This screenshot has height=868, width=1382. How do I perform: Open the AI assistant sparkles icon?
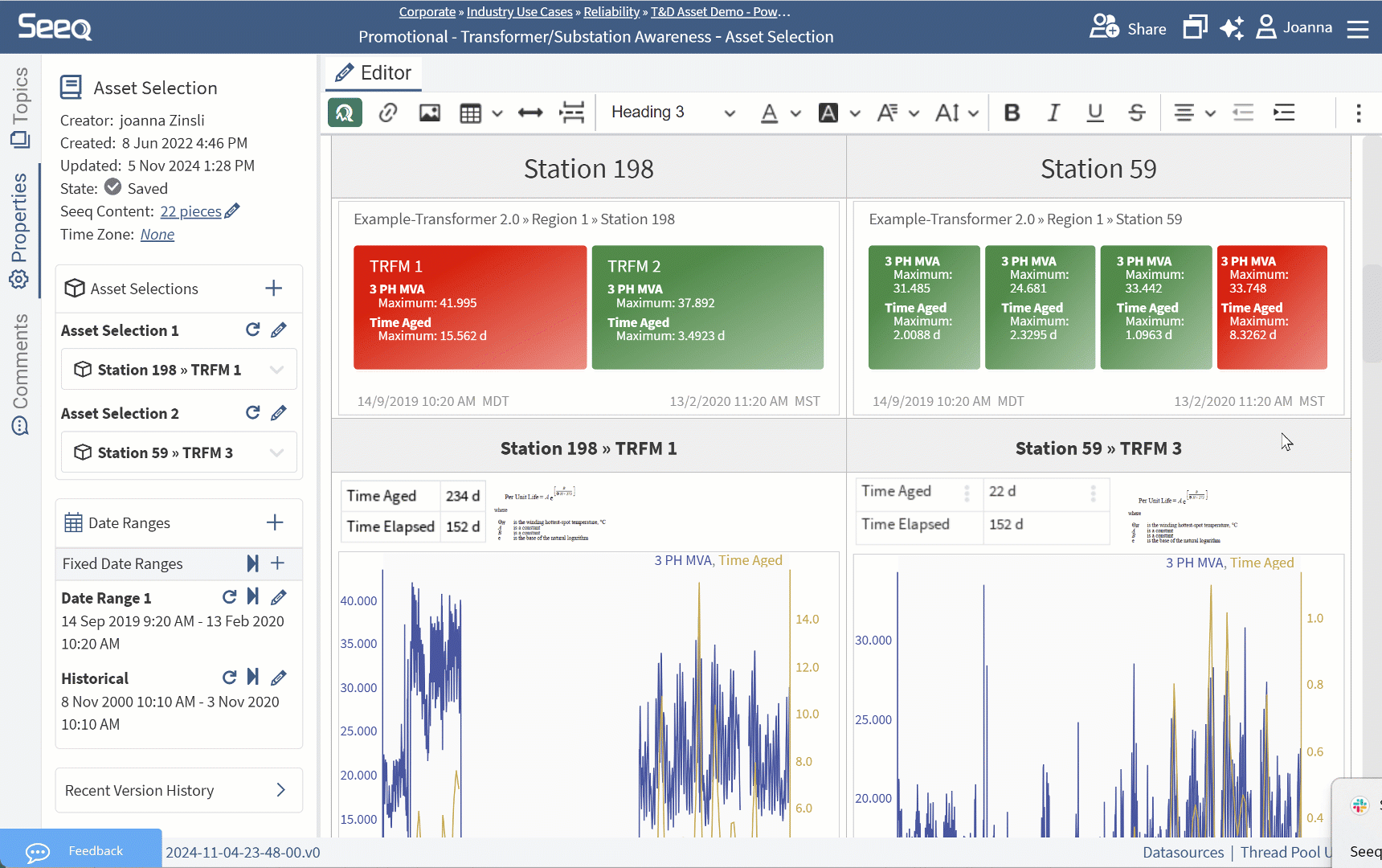click(x=1232, y=27)
